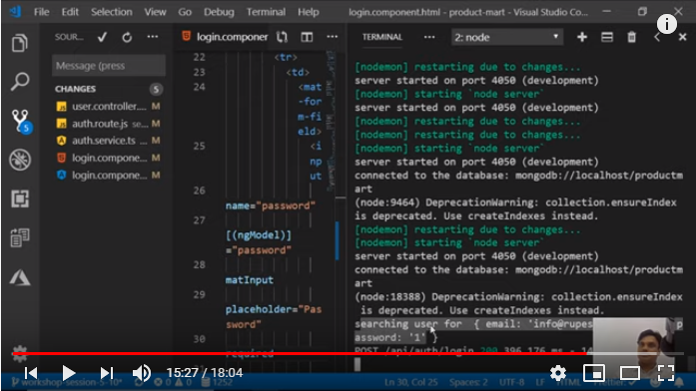Click the name="password" attribute text
Screen dimensions: 696x391
coord(271,205)
